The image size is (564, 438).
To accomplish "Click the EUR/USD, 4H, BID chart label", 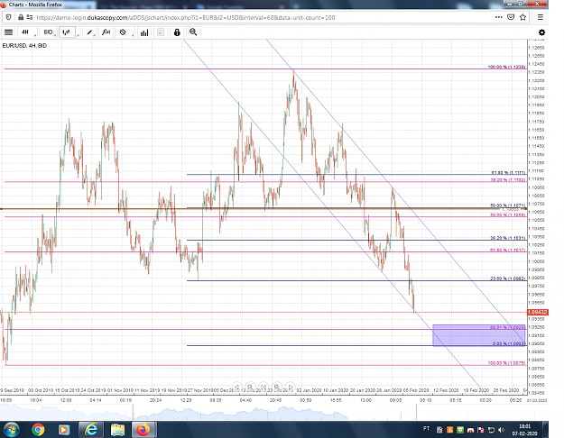I will click(24, 46).
